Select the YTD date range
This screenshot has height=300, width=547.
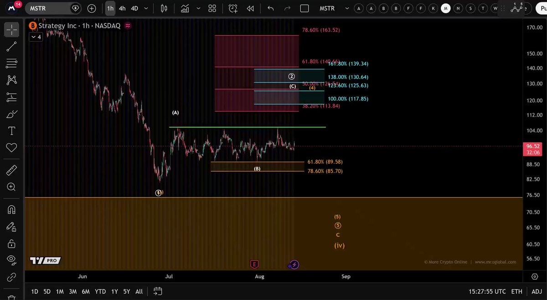coord(100,291)
